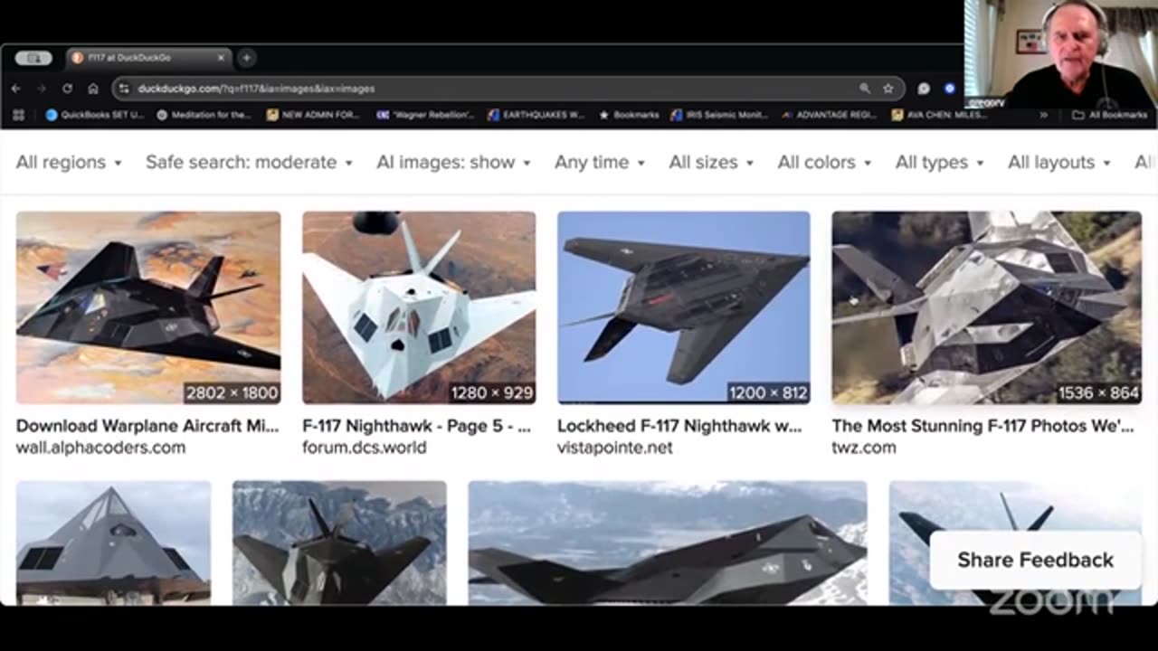Open the Bookmarks star folder
Viewport: 1158px width, 651px height.
[x=629, y=115]
